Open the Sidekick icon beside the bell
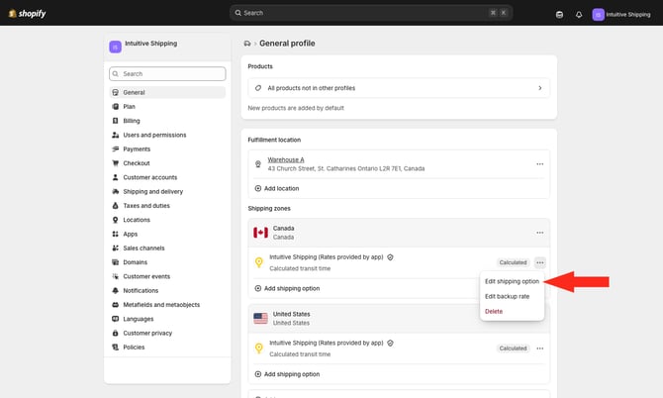663x398 pixels. pyautogui.click(x=559, y=15)
